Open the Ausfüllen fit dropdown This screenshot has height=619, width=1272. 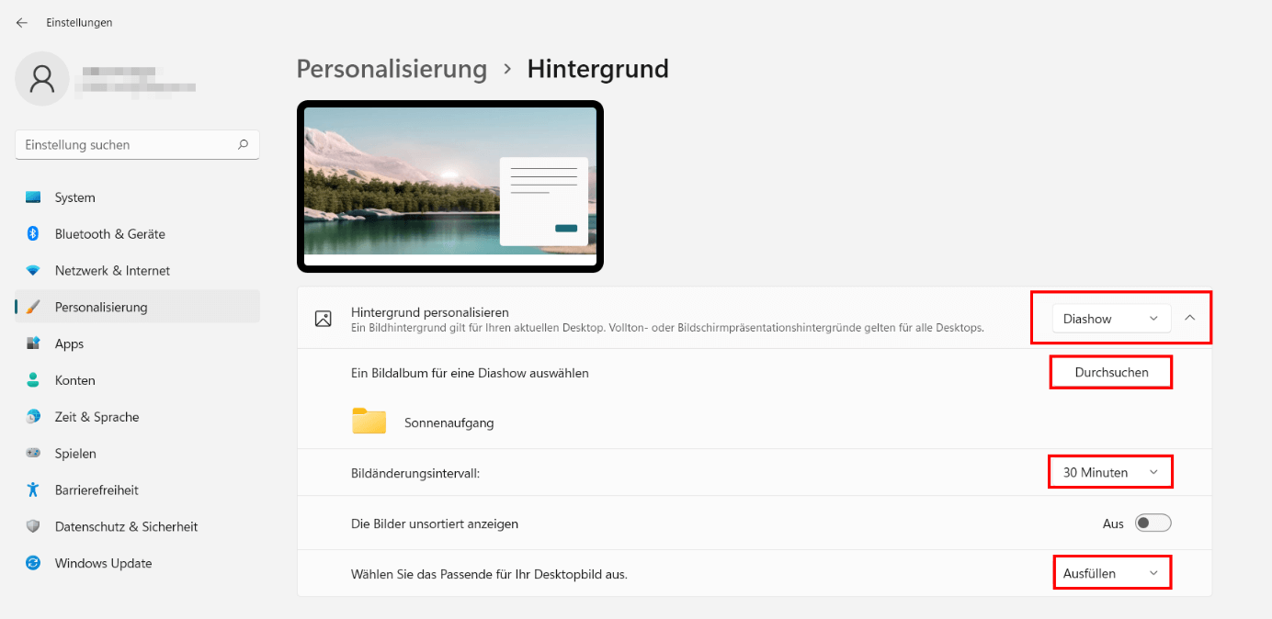click(1111, 573)
